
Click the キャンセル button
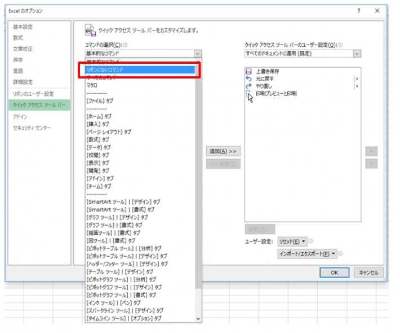coord(368,273)
